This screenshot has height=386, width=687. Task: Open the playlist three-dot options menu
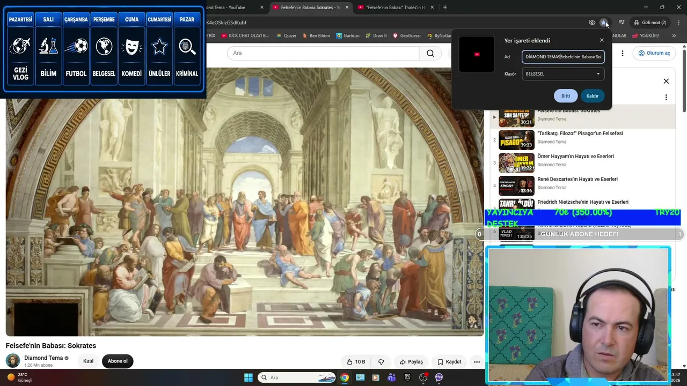coord(666,98)
